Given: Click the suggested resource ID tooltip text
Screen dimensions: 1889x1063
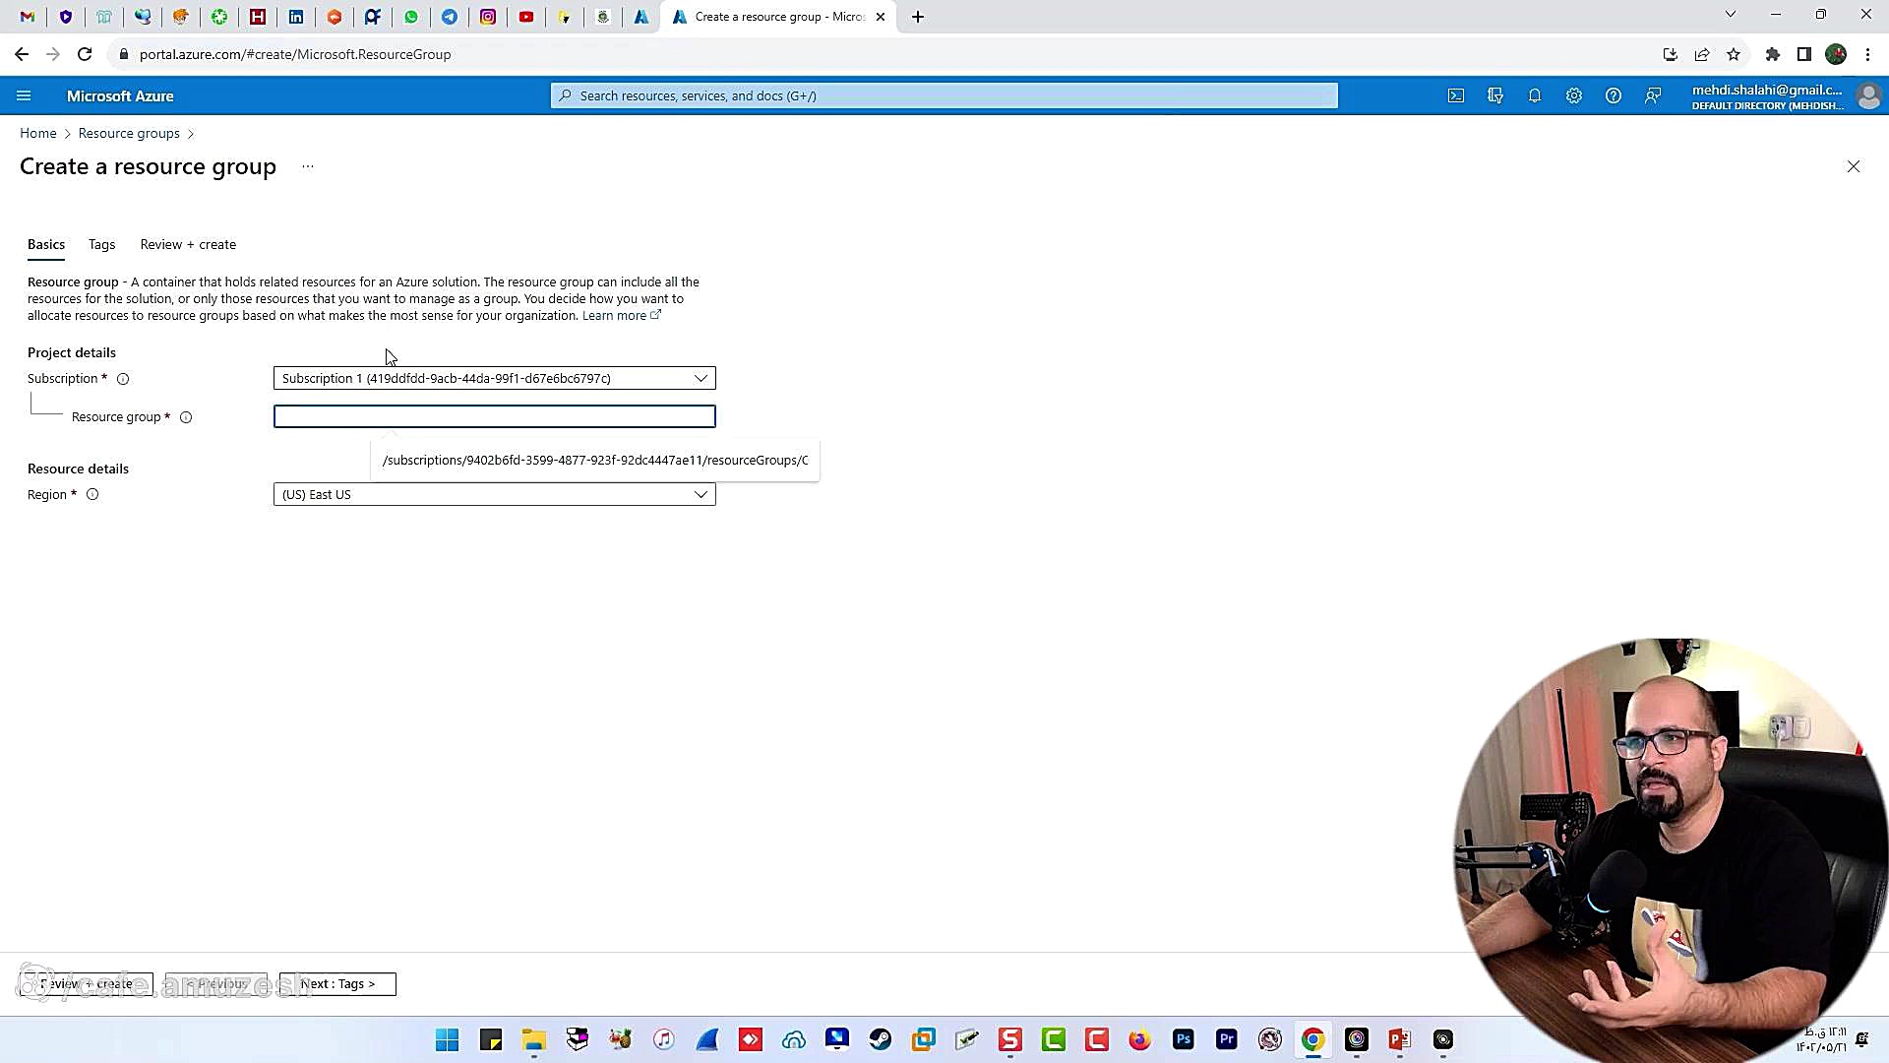Looking at the screenshot, I should 595,461.
